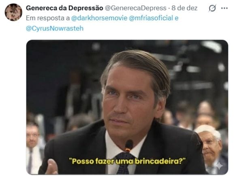Screen dimensions: 237x179
Task: Click the yellow subtitle "Posso fazer uma brincadeira?"
Action: pos(127,161)
